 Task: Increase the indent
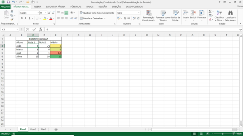click(76, 18)
